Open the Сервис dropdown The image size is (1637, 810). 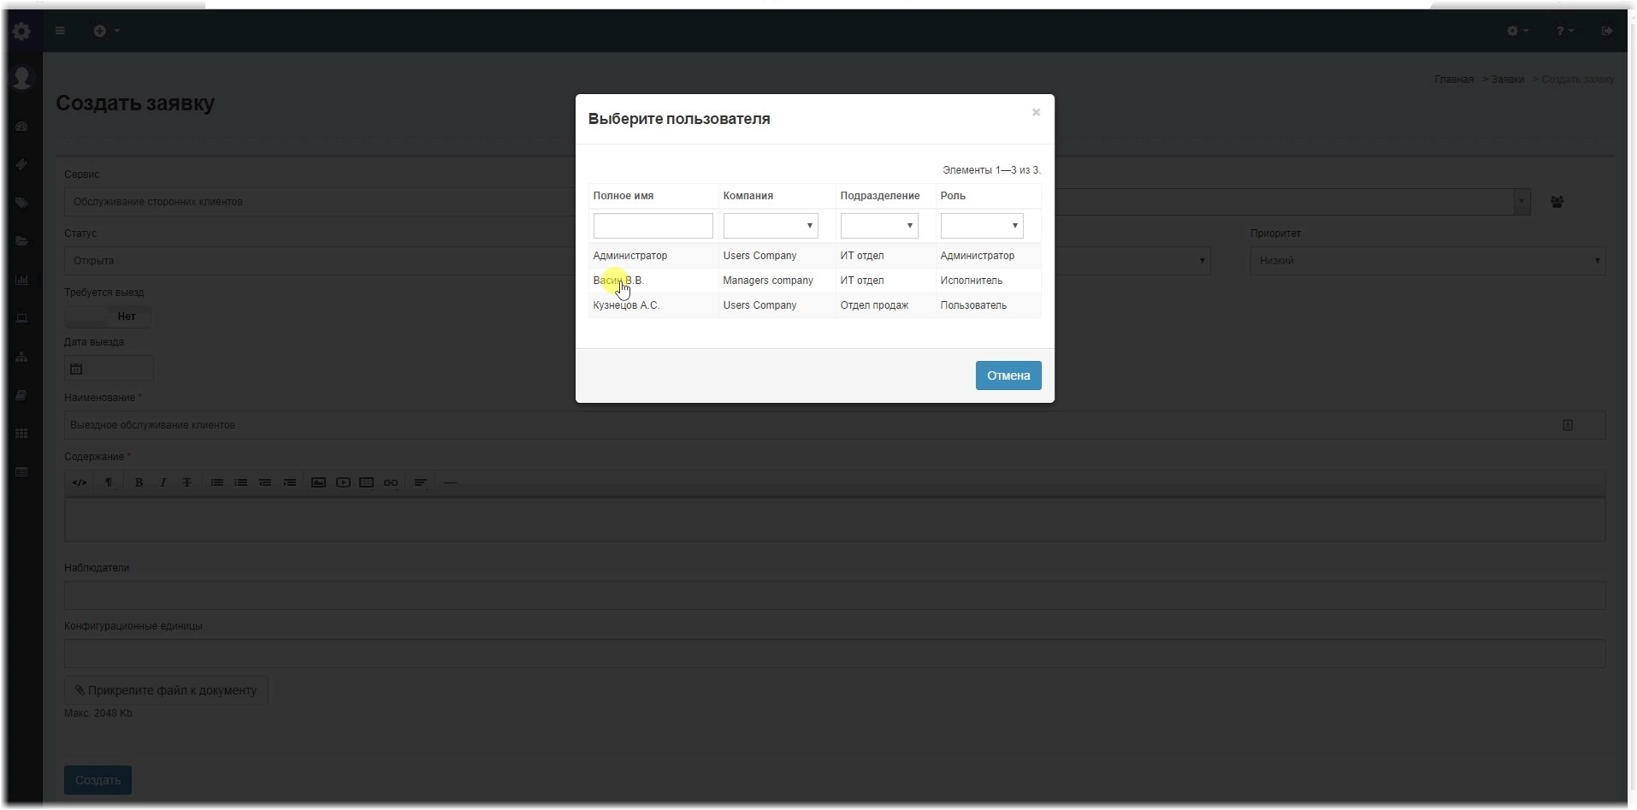(319, 202)
